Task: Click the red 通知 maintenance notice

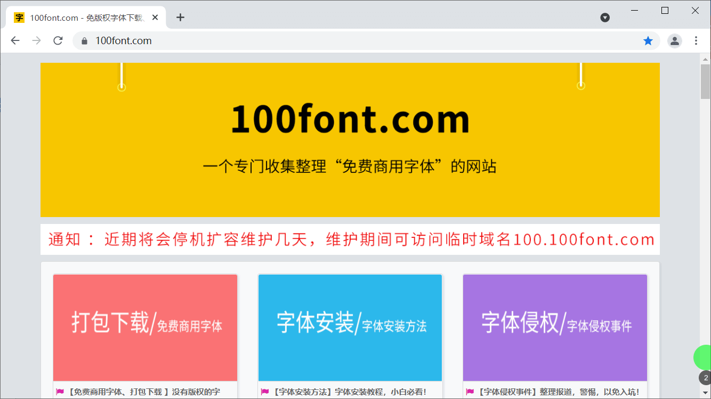Action: coord(350,239)
